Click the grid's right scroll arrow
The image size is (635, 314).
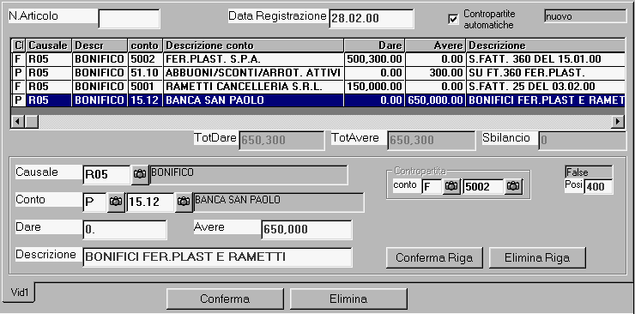[x=618, y=121]
